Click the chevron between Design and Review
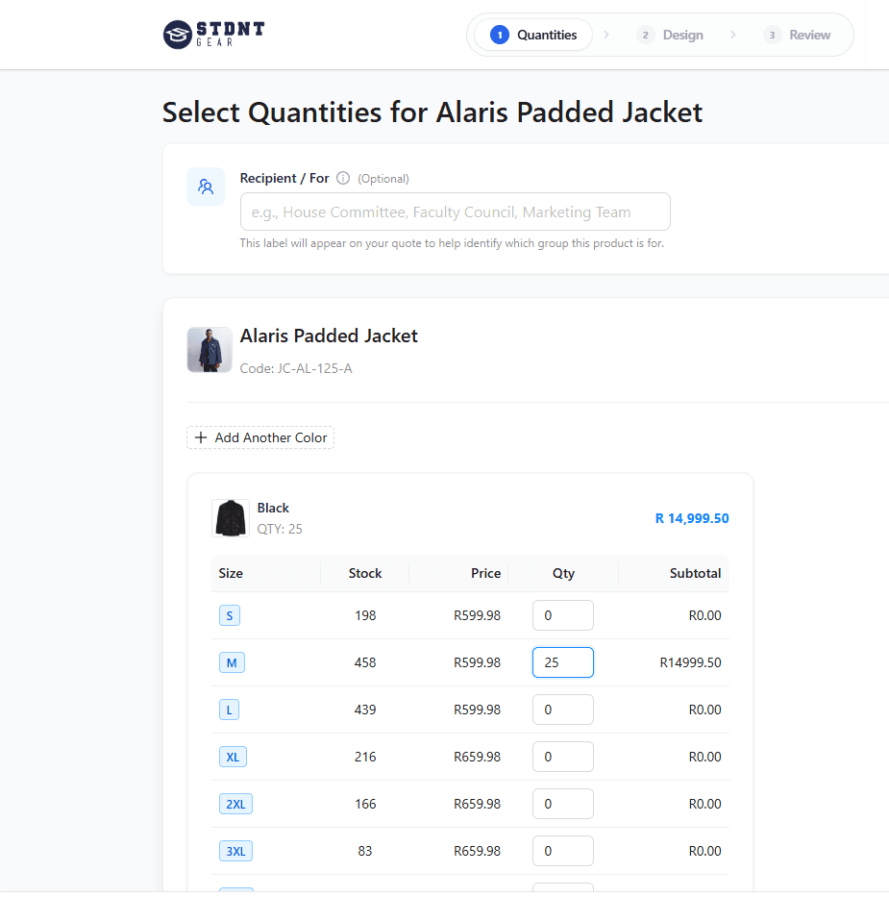The image size is (889, 897). (733, 35)
